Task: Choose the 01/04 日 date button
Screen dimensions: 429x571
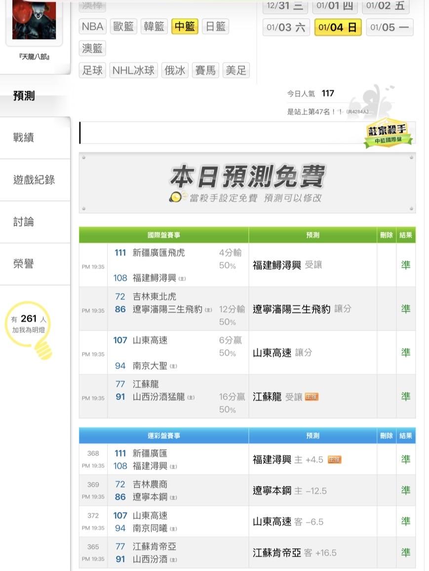Action: (x=338, y=27)
